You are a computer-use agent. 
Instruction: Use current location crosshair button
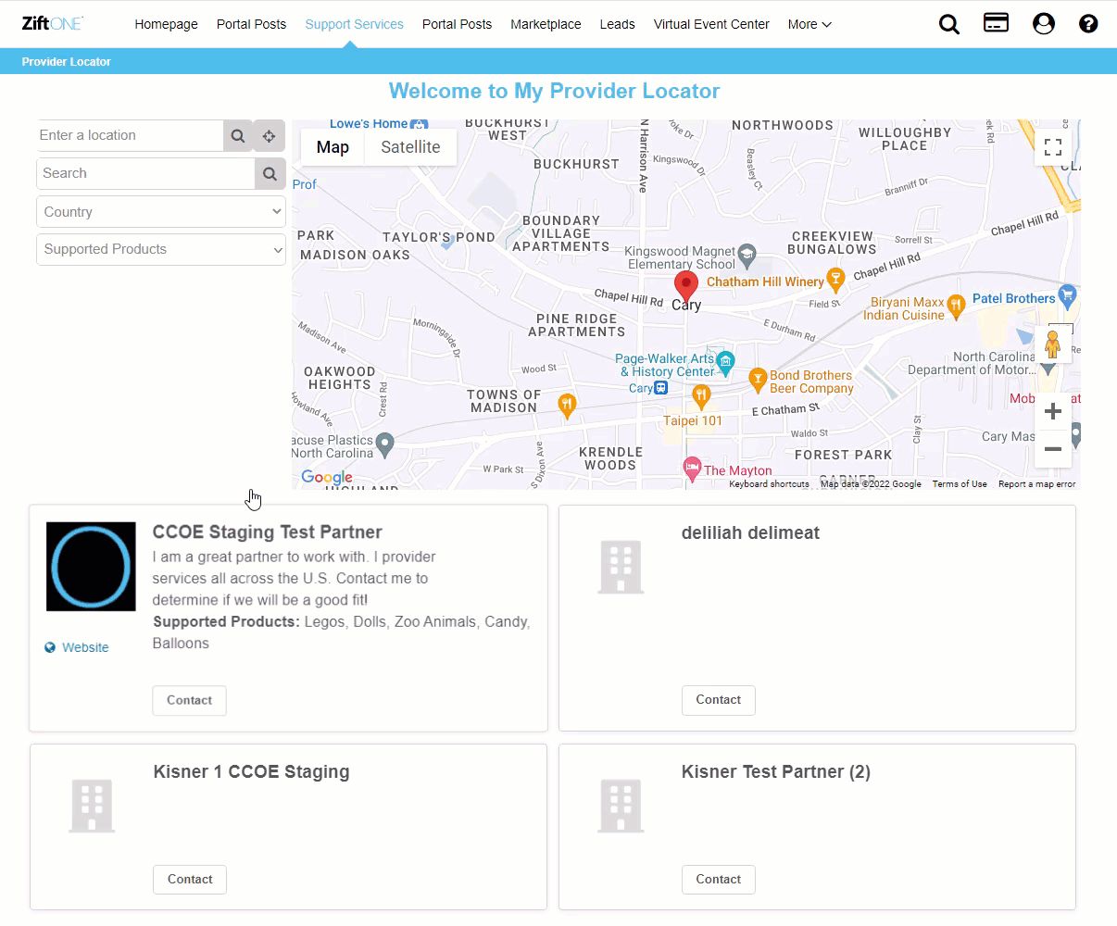click(269, 136)
